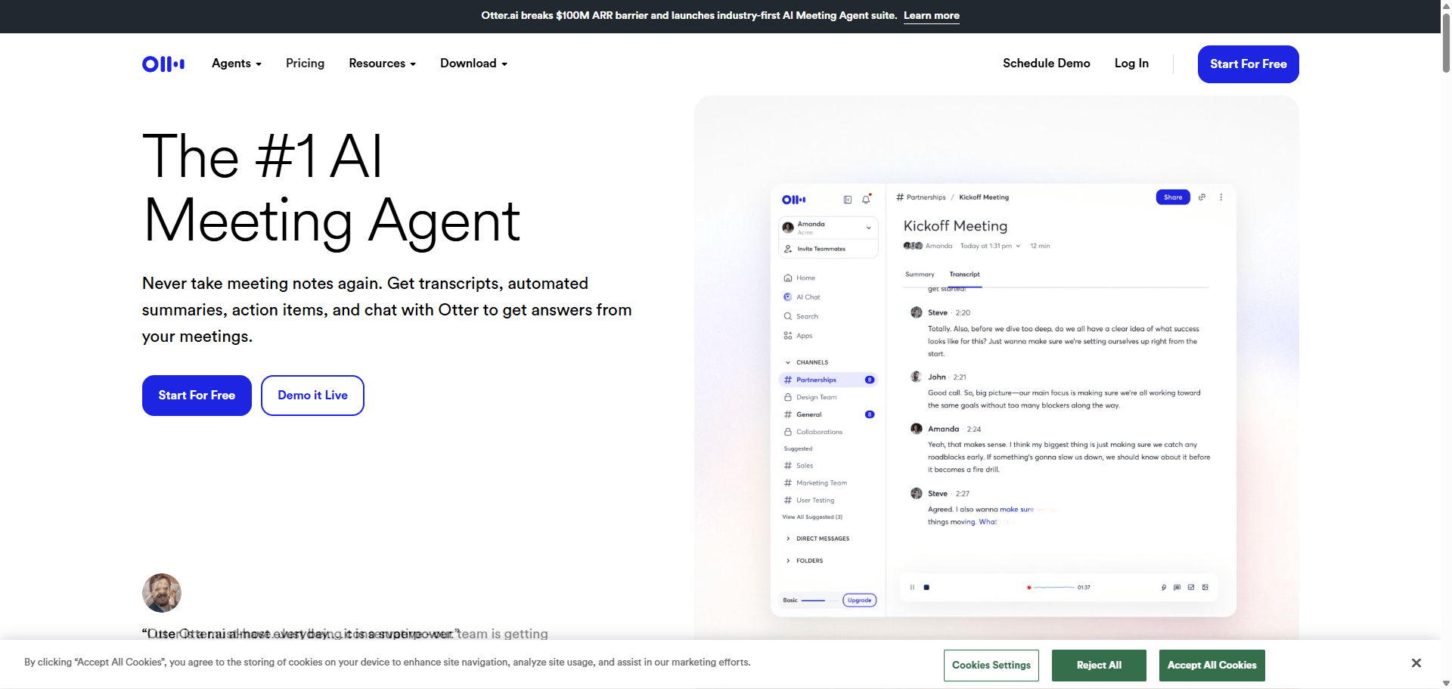This screenshot has width=1452, height=689.
Task: Click the highlight icon in the playback bar
Action: point(1164,588)
